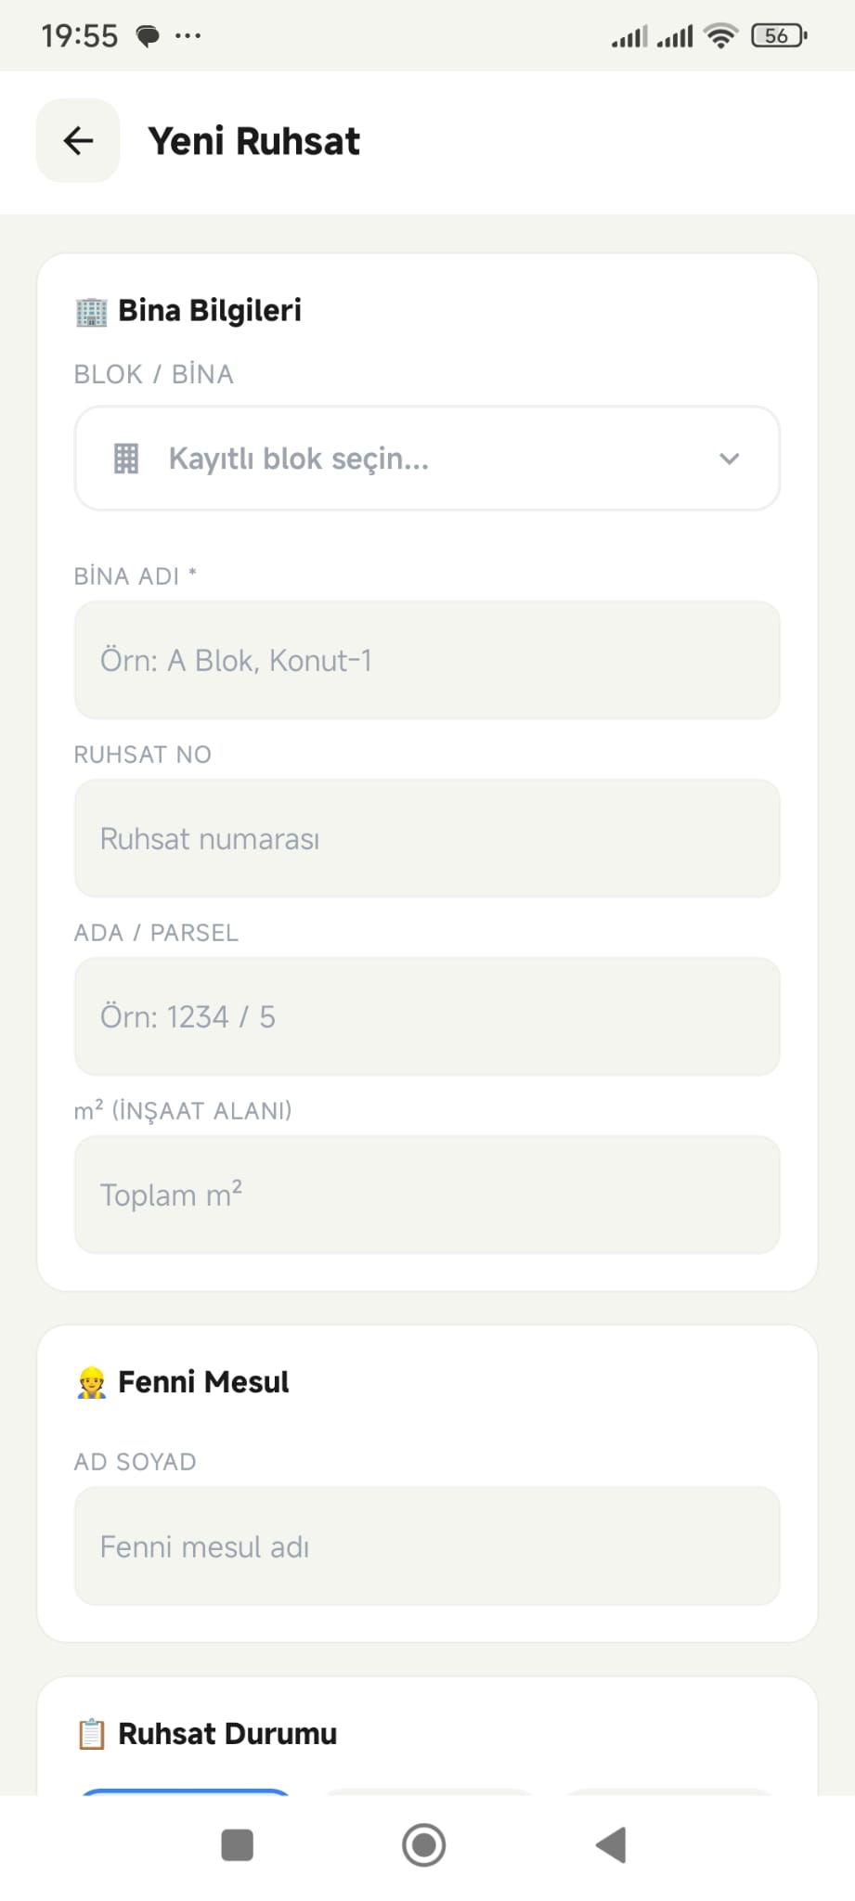This screenshot has height=1901, width=855.
Task: Tap the grid icon in block selector
Action: point(126,459)
